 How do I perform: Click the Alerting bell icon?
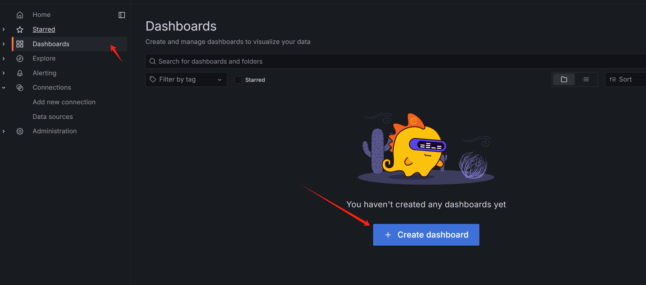click(x=20, y=73)
